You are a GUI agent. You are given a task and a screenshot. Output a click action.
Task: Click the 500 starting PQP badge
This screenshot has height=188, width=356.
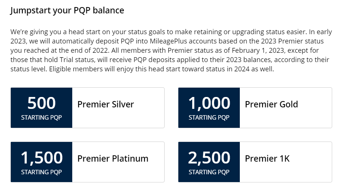click(42, 108)
